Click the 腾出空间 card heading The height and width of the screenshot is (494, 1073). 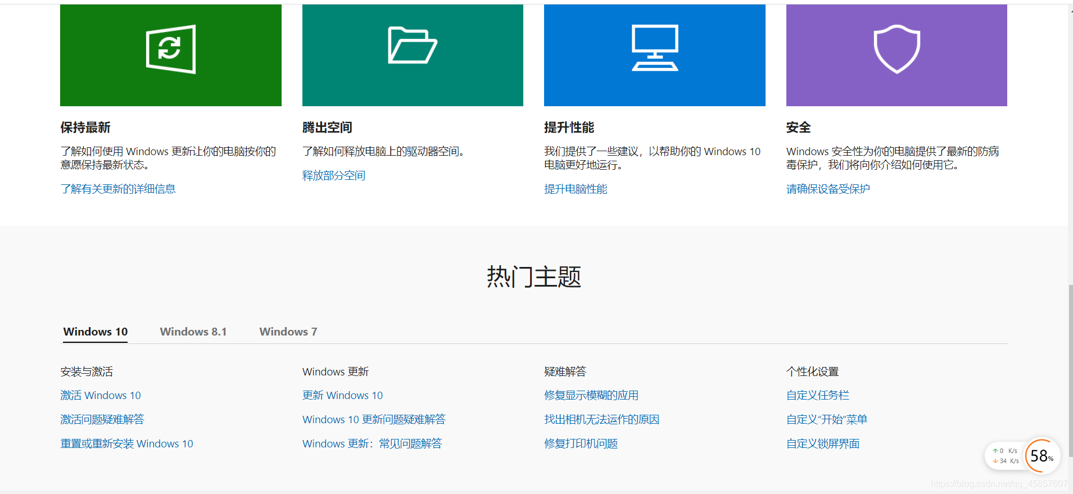[x=327, y=128]
